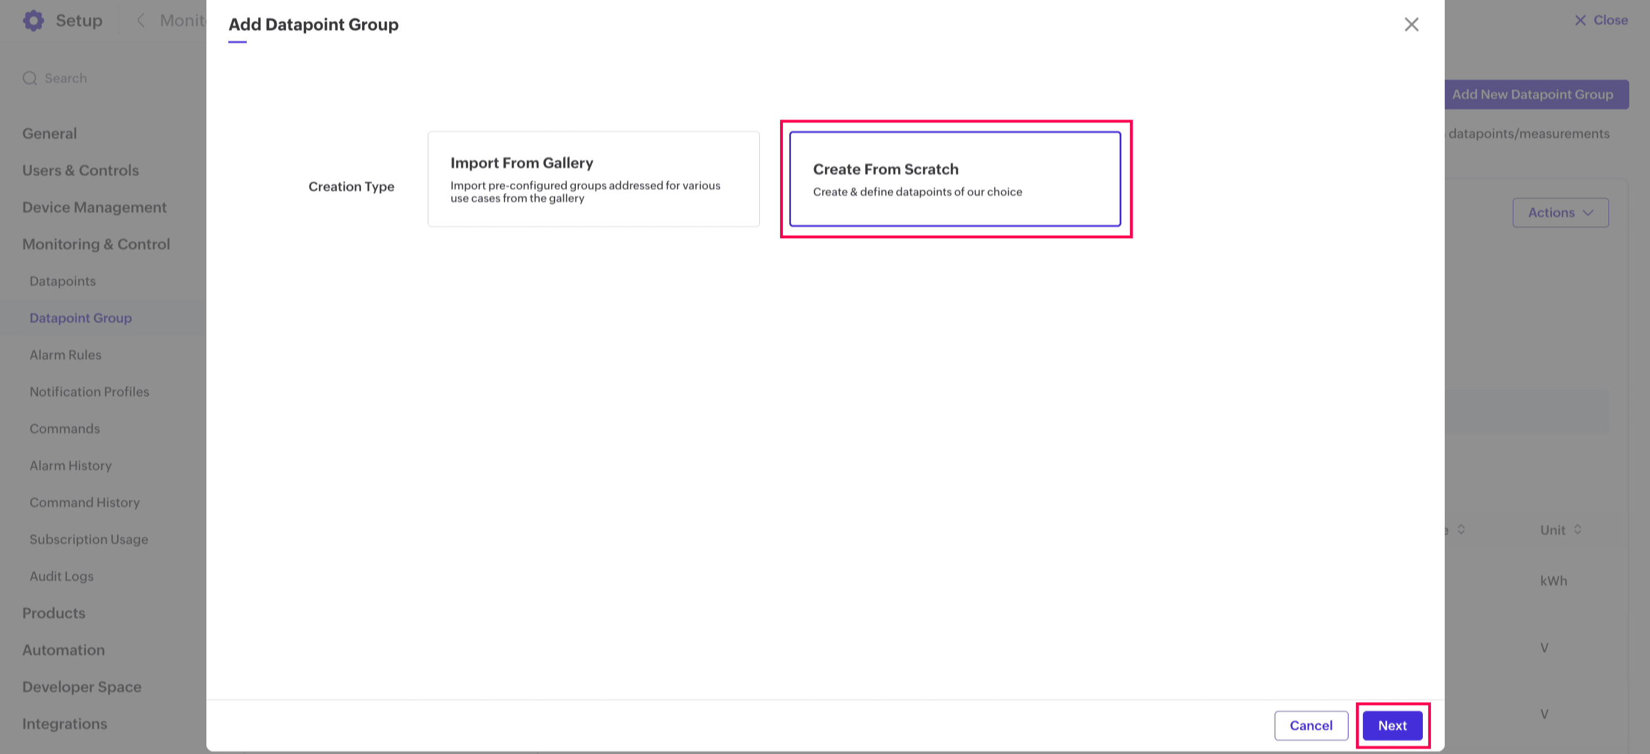Expand the Users & Controls section
1650x754 pixels.
tap(81, 171)
